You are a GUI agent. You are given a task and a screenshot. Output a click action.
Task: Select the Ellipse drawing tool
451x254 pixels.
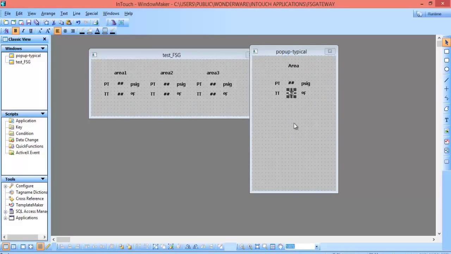click(446, 69)
